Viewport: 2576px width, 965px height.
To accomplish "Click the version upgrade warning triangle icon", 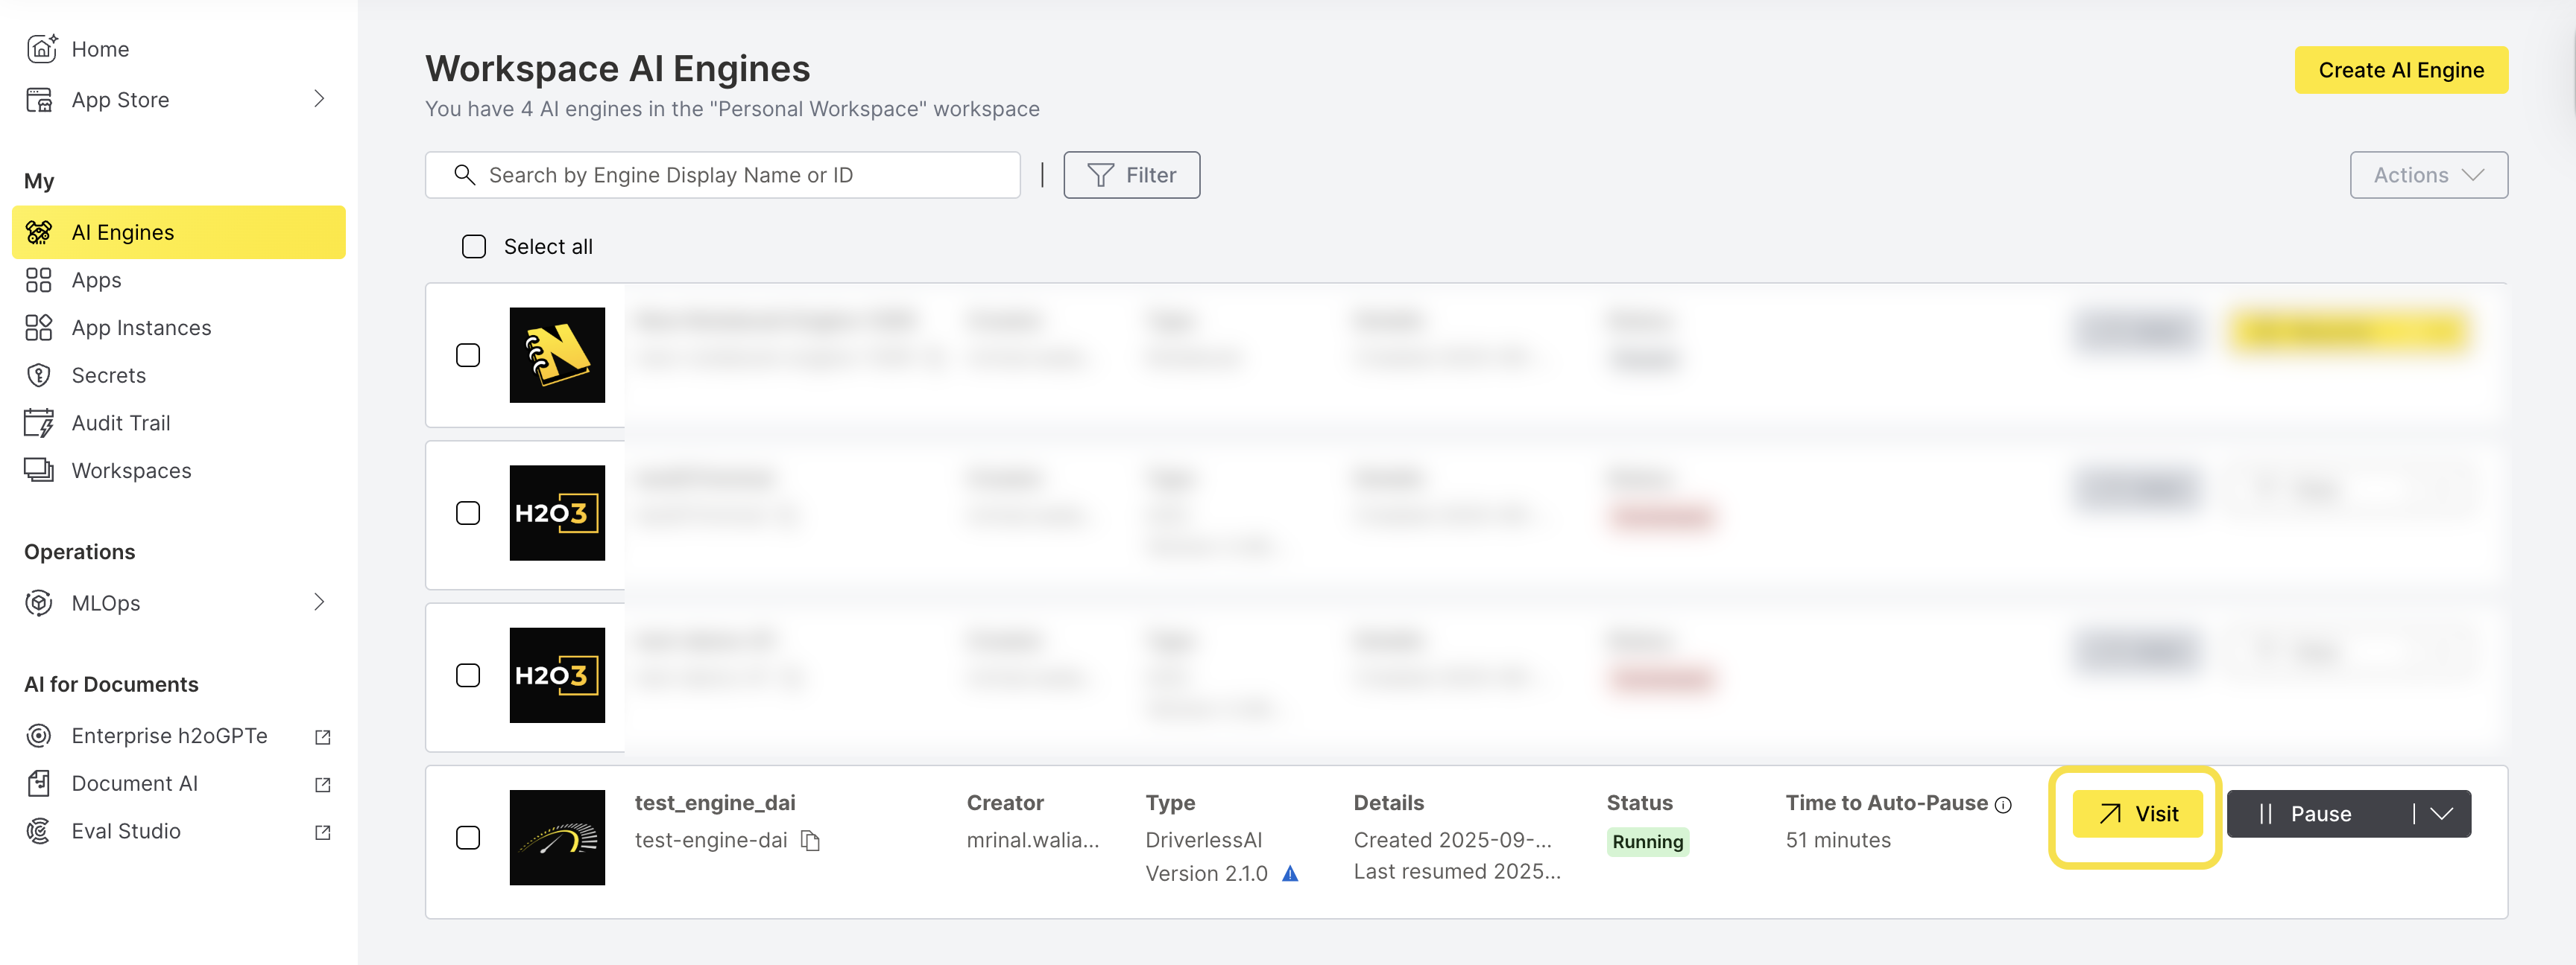I will [x=1290, y=874].
